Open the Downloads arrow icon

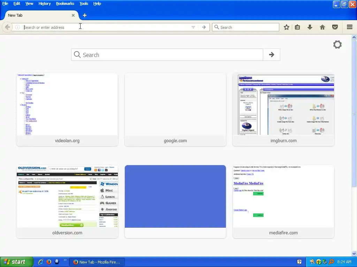[x=310, y=27]
